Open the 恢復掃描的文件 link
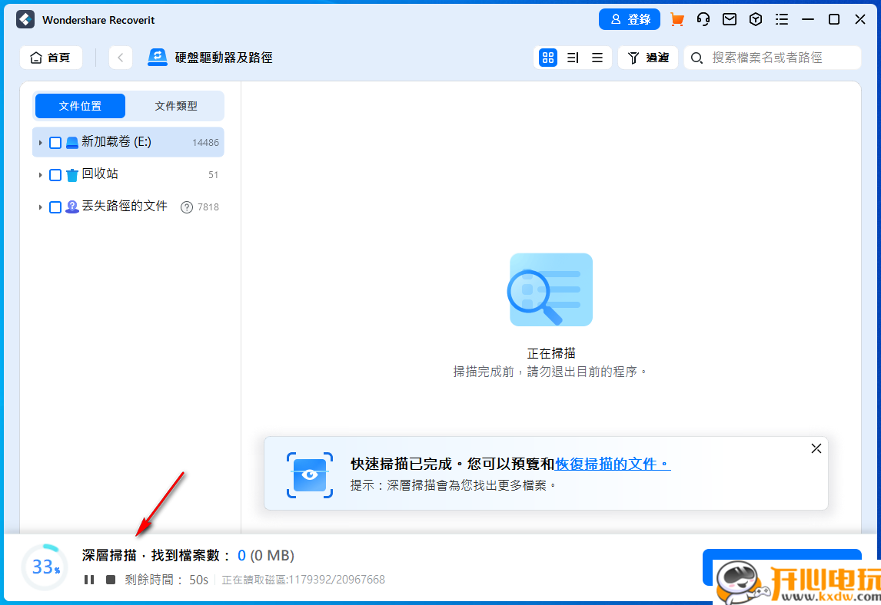 click(x=611, y=464)
